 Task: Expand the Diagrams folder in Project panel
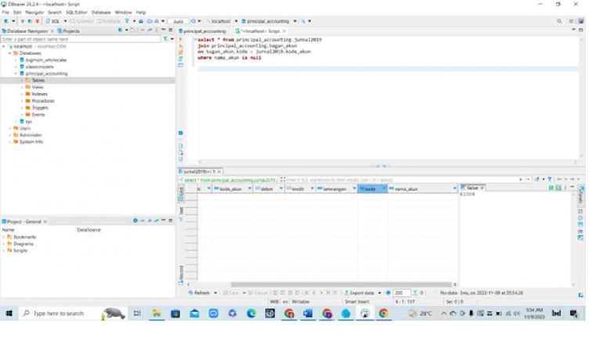[x=4, y=244]
